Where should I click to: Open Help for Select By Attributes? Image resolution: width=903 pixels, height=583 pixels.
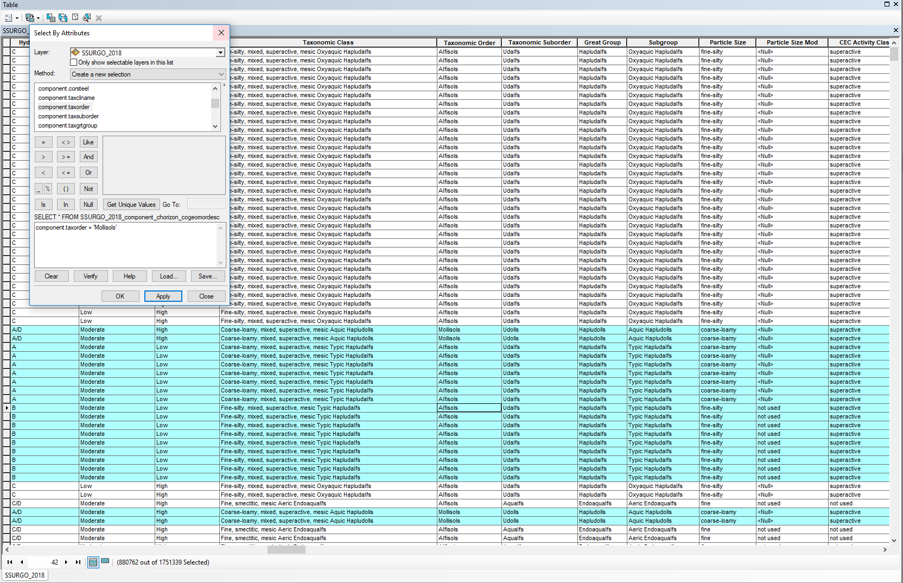[x=130, y=276]
